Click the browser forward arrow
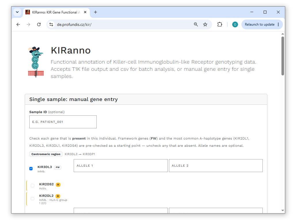Viewport: 299px width, 223px height. pyautogui.click(x=28, y=24)
